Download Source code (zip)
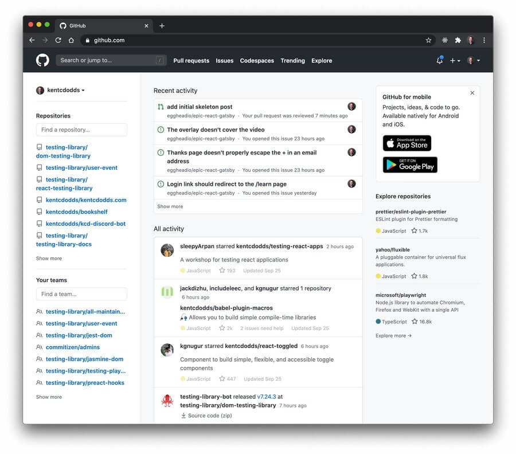This screenshot has width=516, height=454. pyautogui.click(x=206, y=416)
